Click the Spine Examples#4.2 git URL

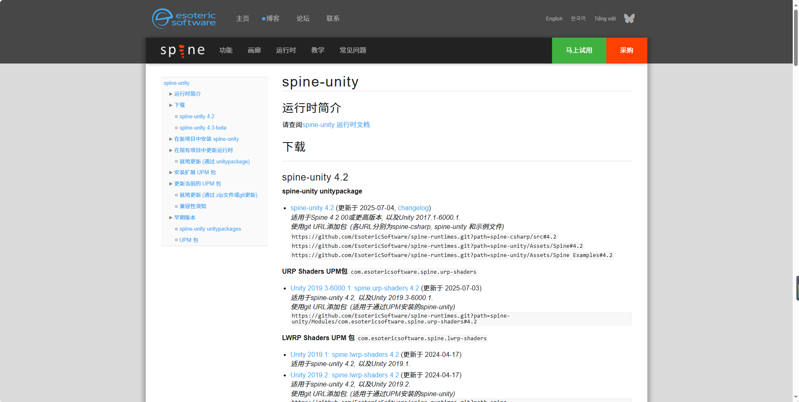coord(452,255)
